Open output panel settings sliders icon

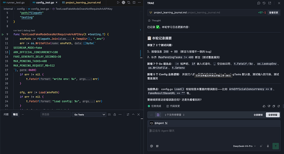tap(128, 115)
